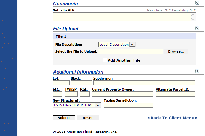The width and height of the screenshot is (205, 136).
Task: Collapse the Additional Information section
Action: click(197, 71)
